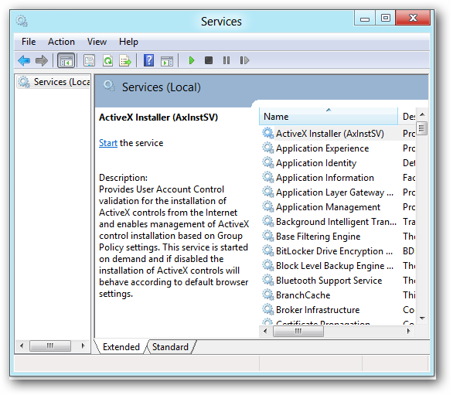Select BitLocker Drive Encryption service name
This screenshot has width=453, height=395.
click(x=334, y=251)
